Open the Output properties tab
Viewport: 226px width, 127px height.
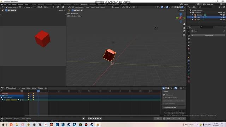[x=189, y=39]
